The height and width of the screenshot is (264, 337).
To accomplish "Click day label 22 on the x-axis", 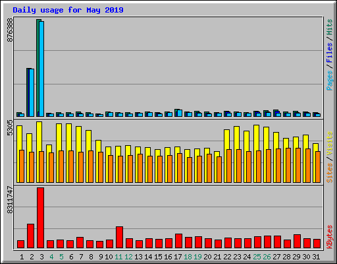I will (227, 257).
